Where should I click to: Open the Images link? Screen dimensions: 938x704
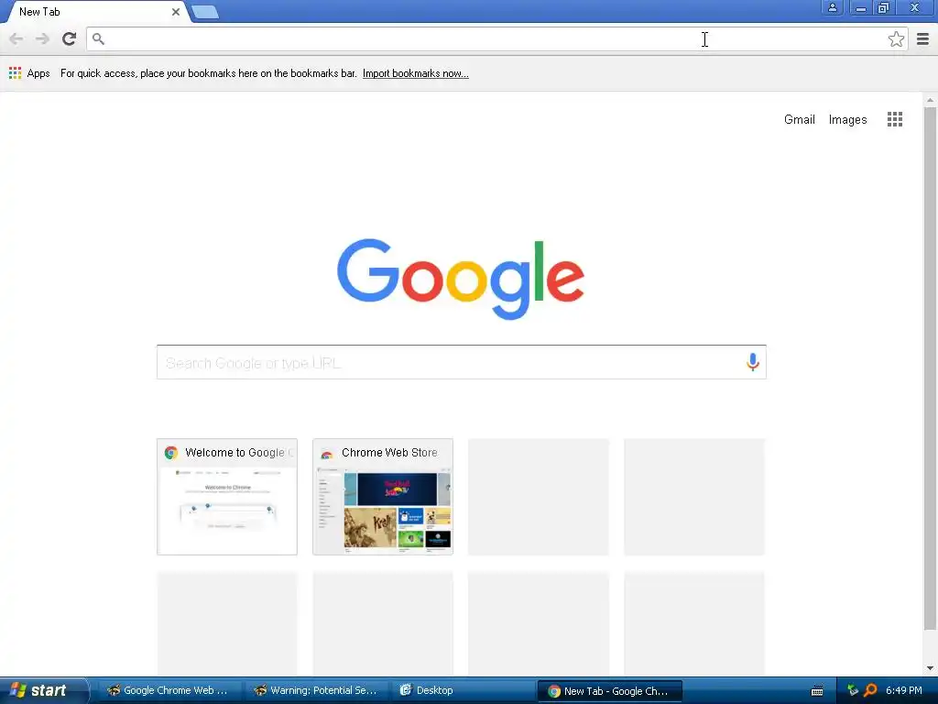pyautogui.click(x=847, y=120)
